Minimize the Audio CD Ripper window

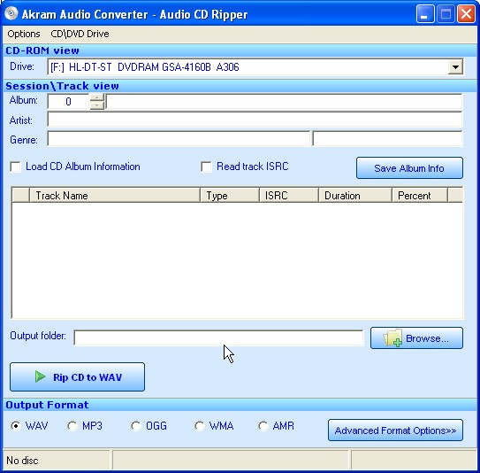click(425, 14)
